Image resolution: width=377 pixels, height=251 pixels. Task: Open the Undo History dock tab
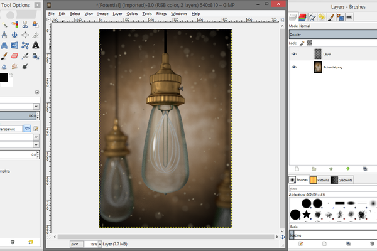[x=322, y=17]
